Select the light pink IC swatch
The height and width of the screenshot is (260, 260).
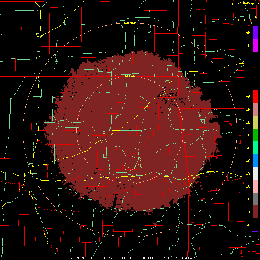(x=255, y=186)
